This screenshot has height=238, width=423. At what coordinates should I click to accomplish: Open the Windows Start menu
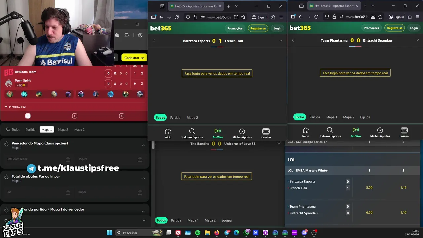(x=109, y=233)
